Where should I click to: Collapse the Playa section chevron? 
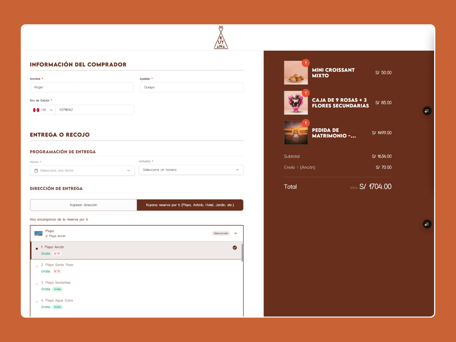pos(236,233)
